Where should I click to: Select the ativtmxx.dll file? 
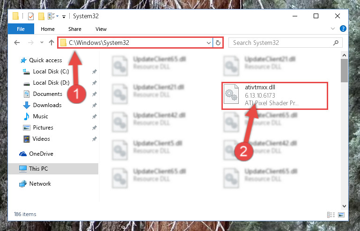(275, 96)
